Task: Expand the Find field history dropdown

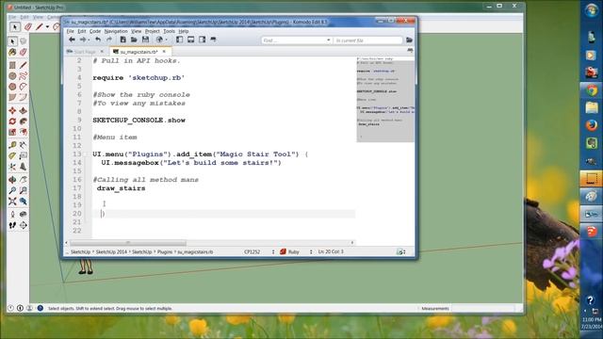Action: point(329,40)
